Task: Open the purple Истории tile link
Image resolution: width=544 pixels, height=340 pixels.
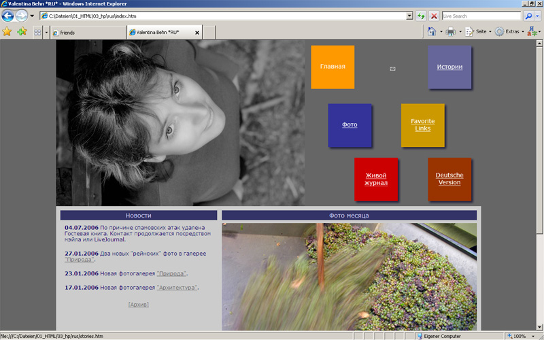Action: [x=449, y=67]
